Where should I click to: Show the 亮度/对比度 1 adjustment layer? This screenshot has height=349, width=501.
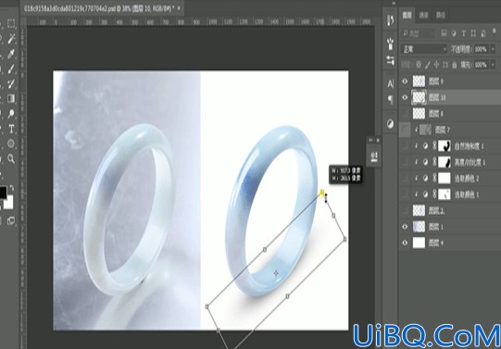[405, 162]
